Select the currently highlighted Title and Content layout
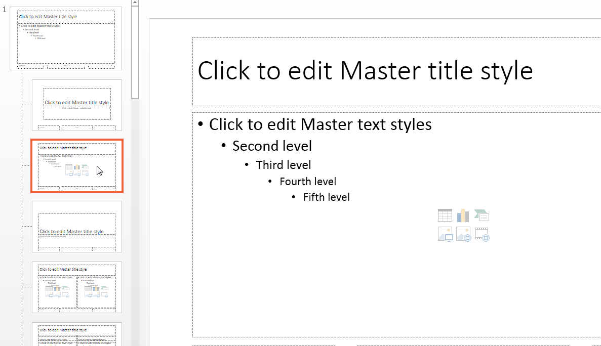This screenshot has width=601, height=346. click(77, 166)
